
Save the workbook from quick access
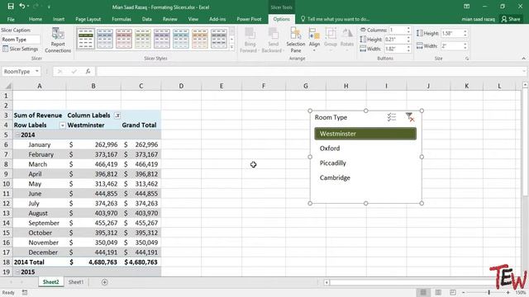(x=11, y=6)
